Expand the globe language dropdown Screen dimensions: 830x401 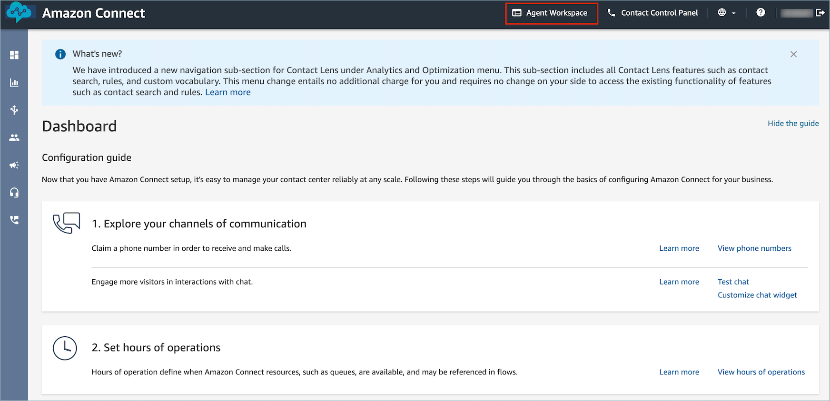[x=726, y=13]
